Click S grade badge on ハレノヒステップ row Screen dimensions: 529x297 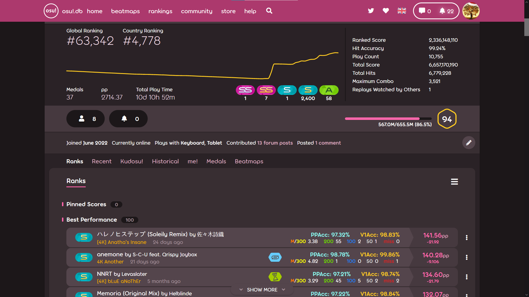pyautogui.click(x=84, y=237)
